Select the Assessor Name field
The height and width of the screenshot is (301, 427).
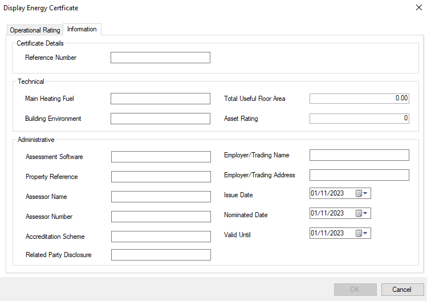[x=161, y=197]
